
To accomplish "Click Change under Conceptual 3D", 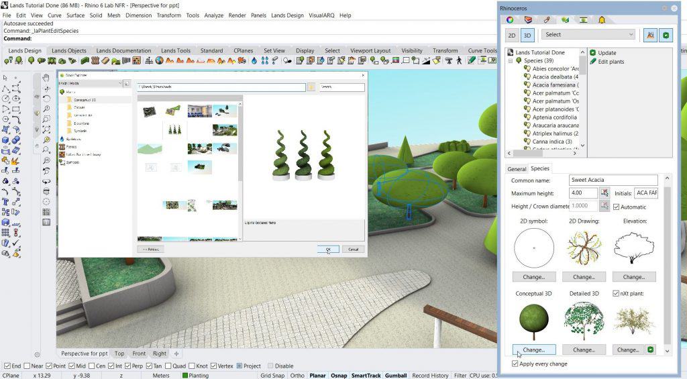I will click(534, 349).
